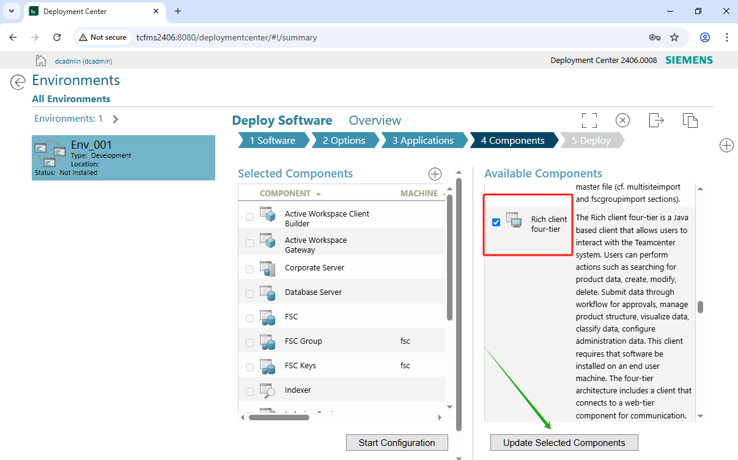Click the Selected Components horizontal scrollbar thumb
The height and width of the screenshot is (460, 738).
pos(279,417)
